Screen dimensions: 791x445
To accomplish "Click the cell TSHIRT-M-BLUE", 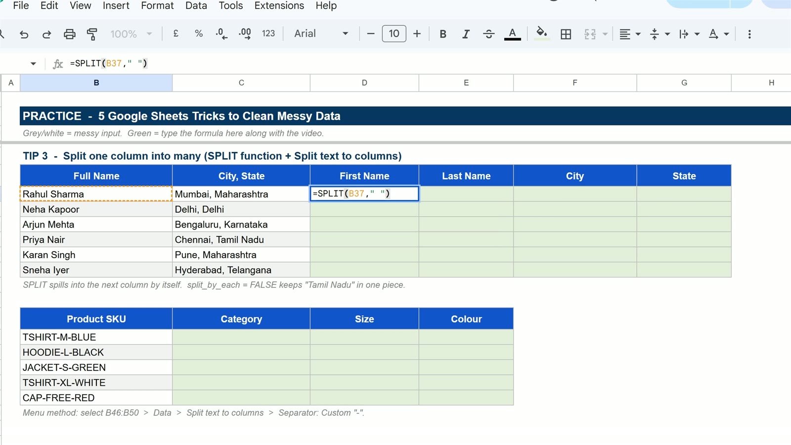I will point(96,337).
